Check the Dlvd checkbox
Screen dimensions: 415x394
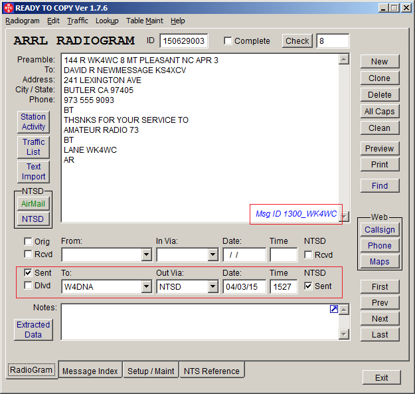[28, 286]
